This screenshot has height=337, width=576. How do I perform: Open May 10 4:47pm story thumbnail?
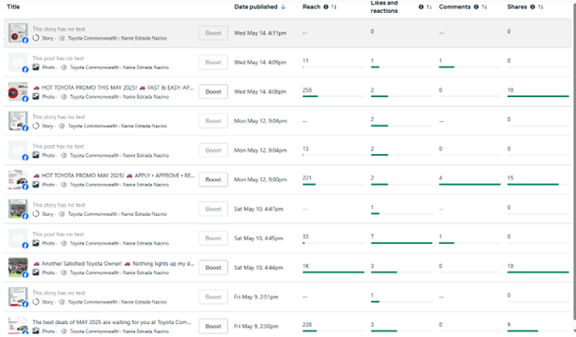point(18,209)
